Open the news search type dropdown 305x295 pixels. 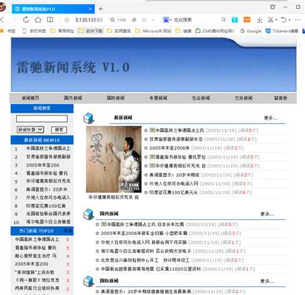coord(30,130)
